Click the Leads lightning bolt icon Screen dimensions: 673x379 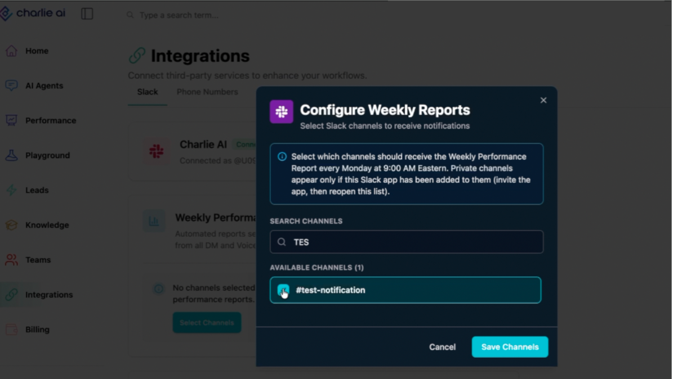[12, 190]
